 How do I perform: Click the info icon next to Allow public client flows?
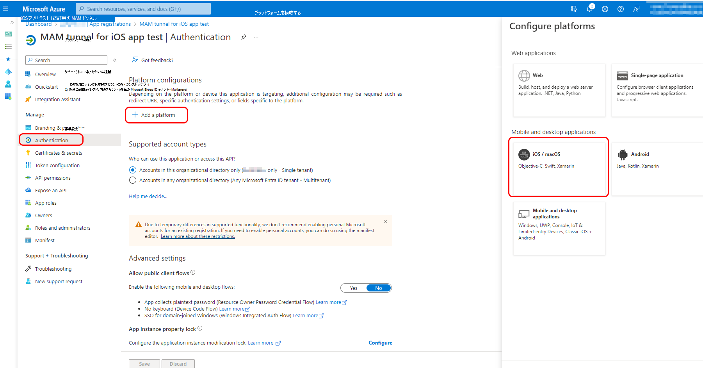pos(193,273)
